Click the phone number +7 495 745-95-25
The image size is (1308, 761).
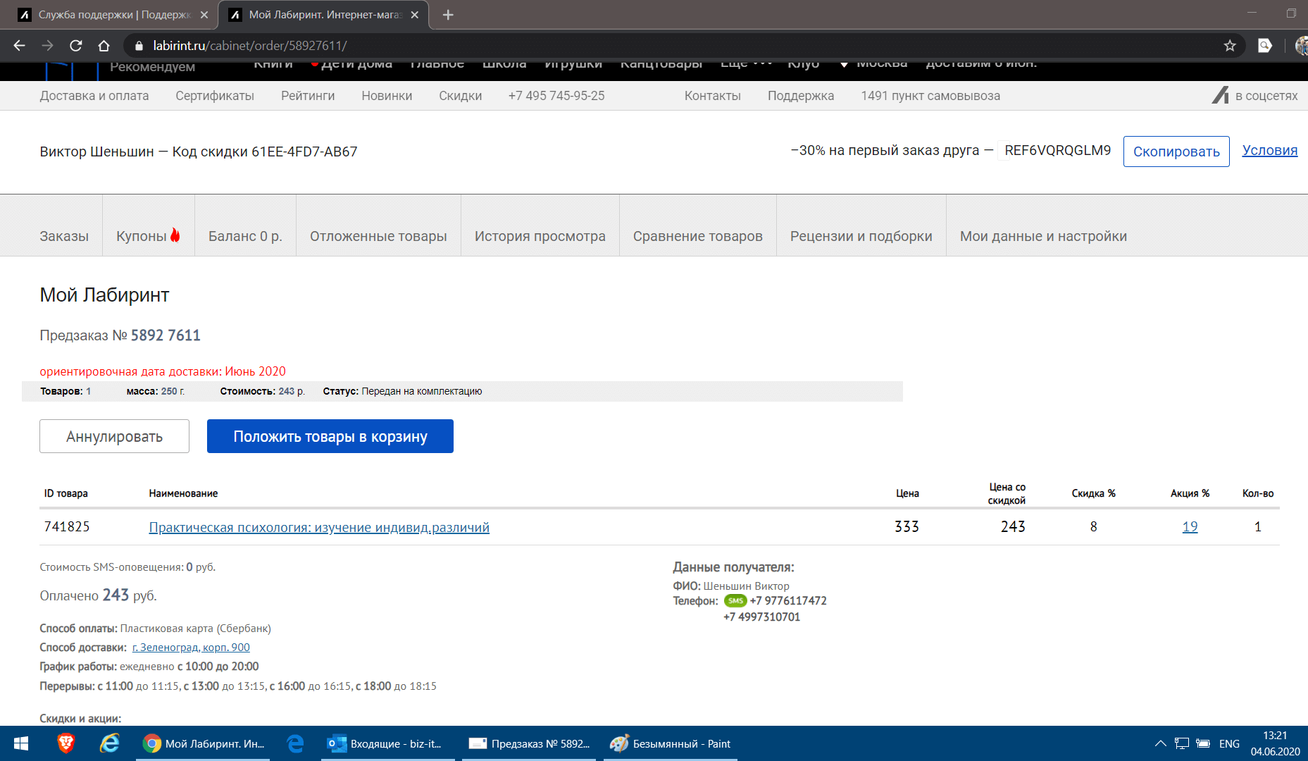click(x=556, y=96)
